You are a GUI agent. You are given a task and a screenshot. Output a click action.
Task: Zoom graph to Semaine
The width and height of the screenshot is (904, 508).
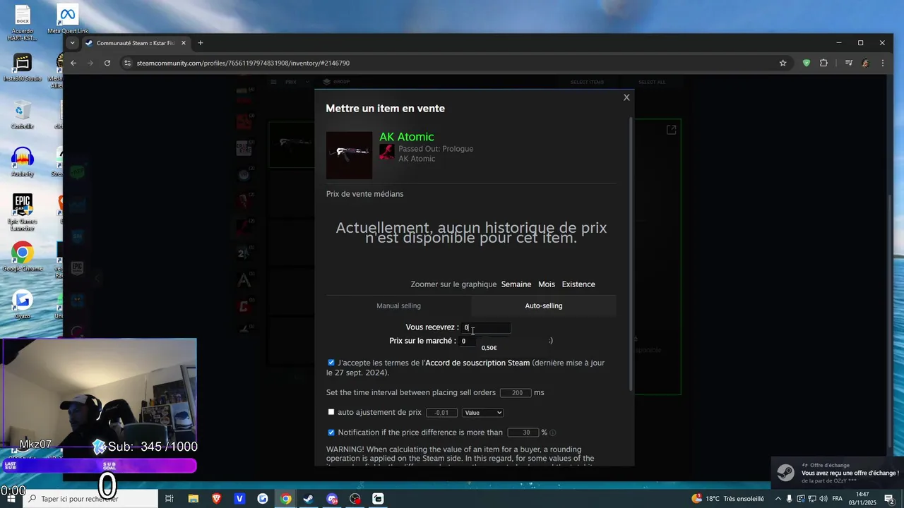point(516,284)
